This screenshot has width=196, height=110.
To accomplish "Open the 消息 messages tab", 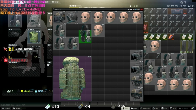I will tap(173, 108).
